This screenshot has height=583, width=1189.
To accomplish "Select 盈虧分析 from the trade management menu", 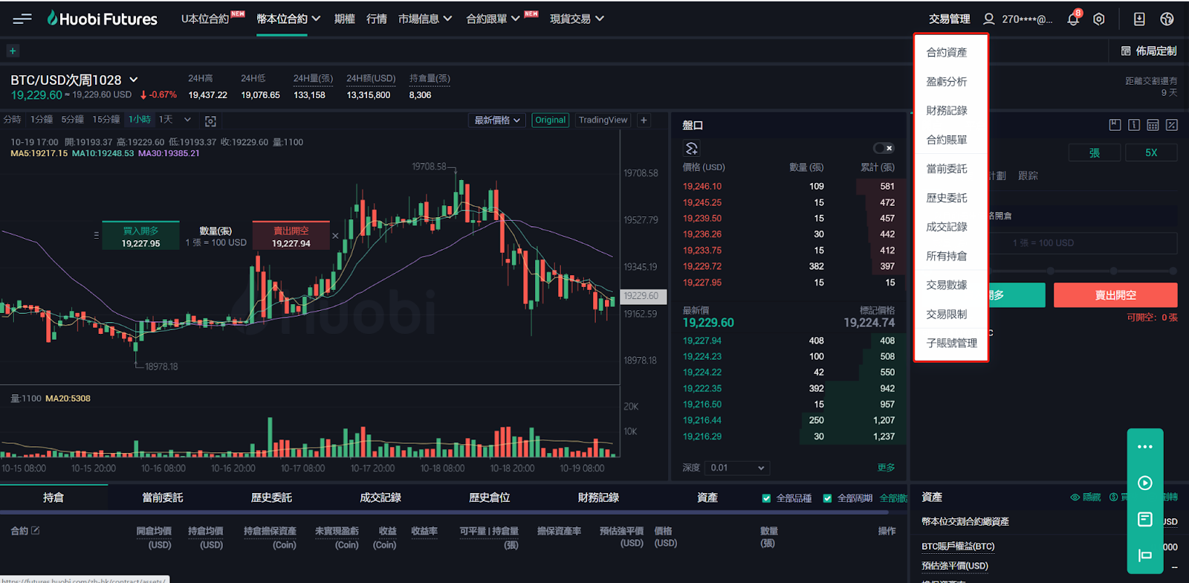I will [946, 82].
